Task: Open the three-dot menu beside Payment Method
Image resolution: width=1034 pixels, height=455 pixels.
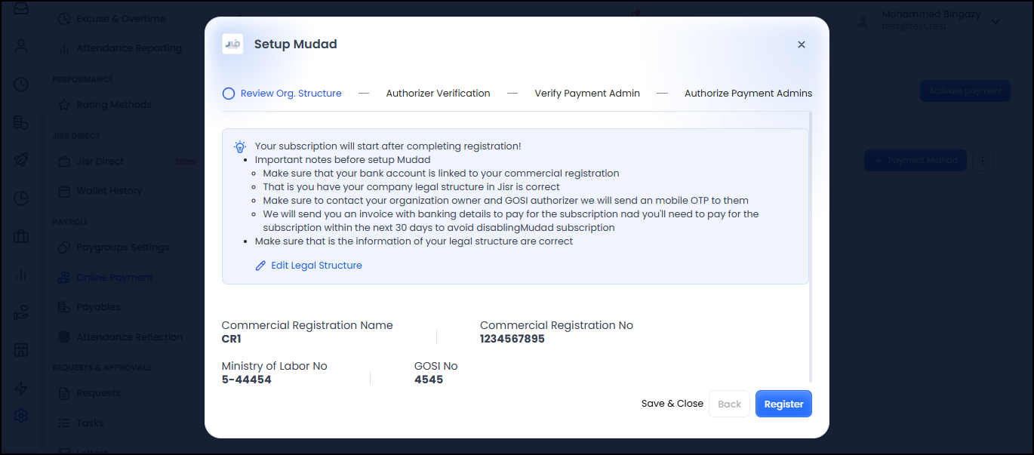Action: coord(982,161)
